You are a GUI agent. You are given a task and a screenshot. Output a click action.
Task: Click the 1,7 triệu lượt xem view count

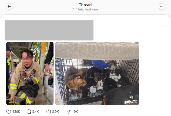tap(85, 9)
